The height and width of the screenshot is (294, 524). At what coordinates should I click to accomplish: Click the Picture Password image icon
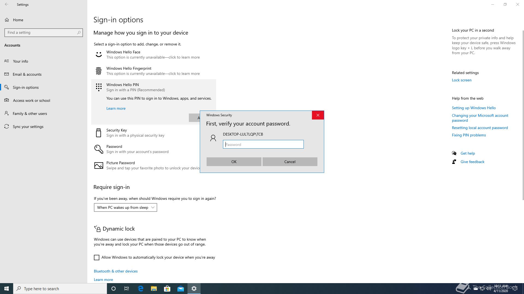point(99,165)
